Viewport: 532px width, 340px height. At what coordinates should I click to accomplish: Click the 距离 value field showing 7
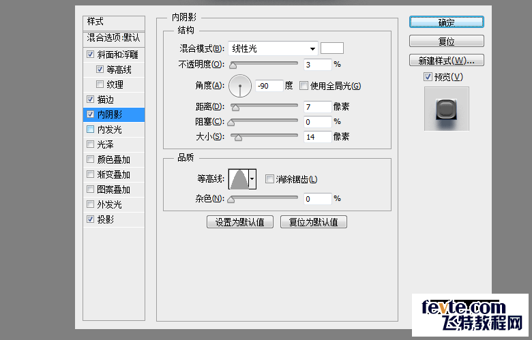pos(317,107)
